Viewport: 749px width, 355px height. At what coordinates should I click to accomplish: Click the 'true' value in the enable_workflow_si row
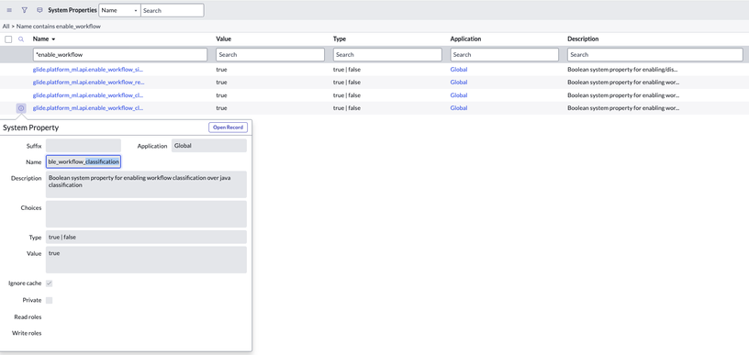click(221, 70)
